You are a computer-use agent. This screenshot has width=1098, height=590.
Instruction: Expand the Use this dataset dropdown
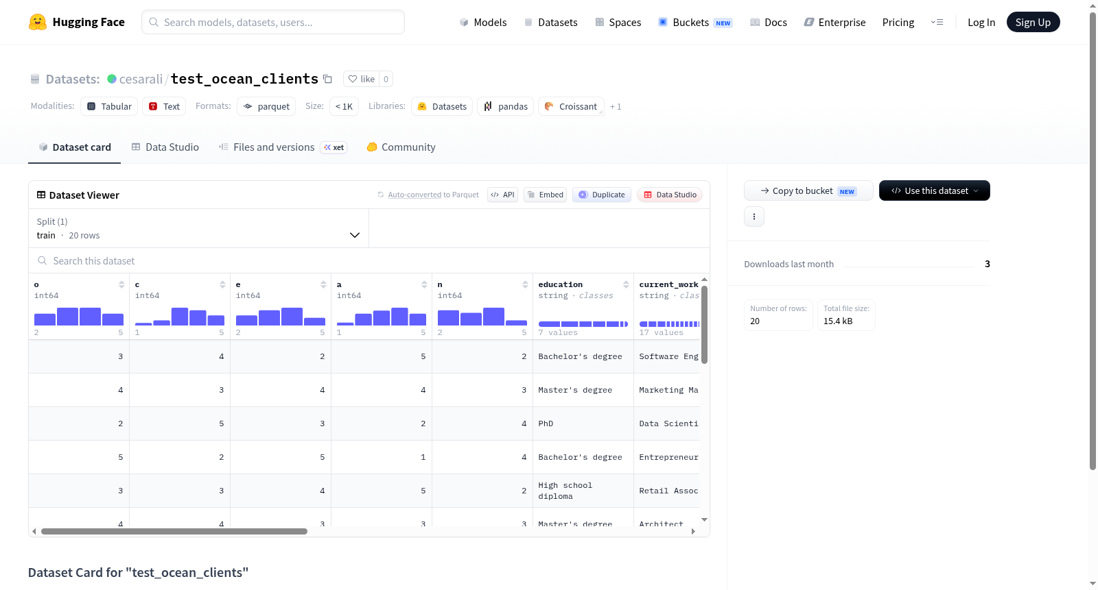pos(935,190)
